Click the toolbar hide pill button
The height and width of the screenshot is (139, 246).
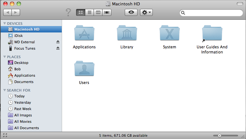(240, 4)
